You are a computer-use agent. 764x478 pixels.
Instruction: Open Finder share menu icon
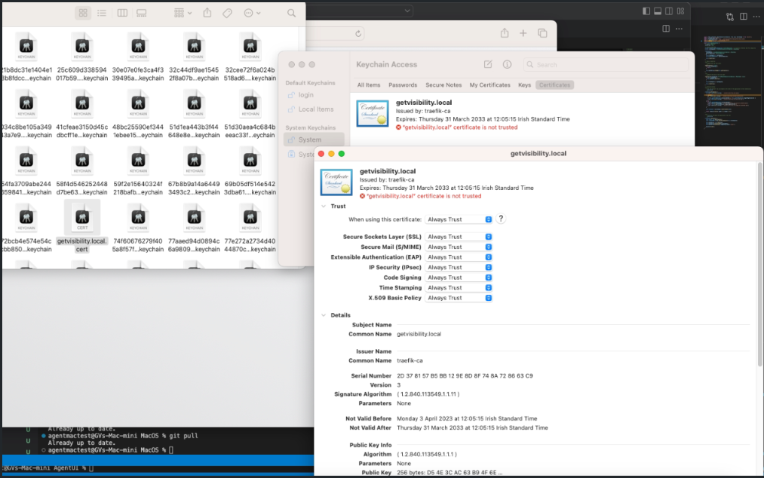[x=207, y=14]
